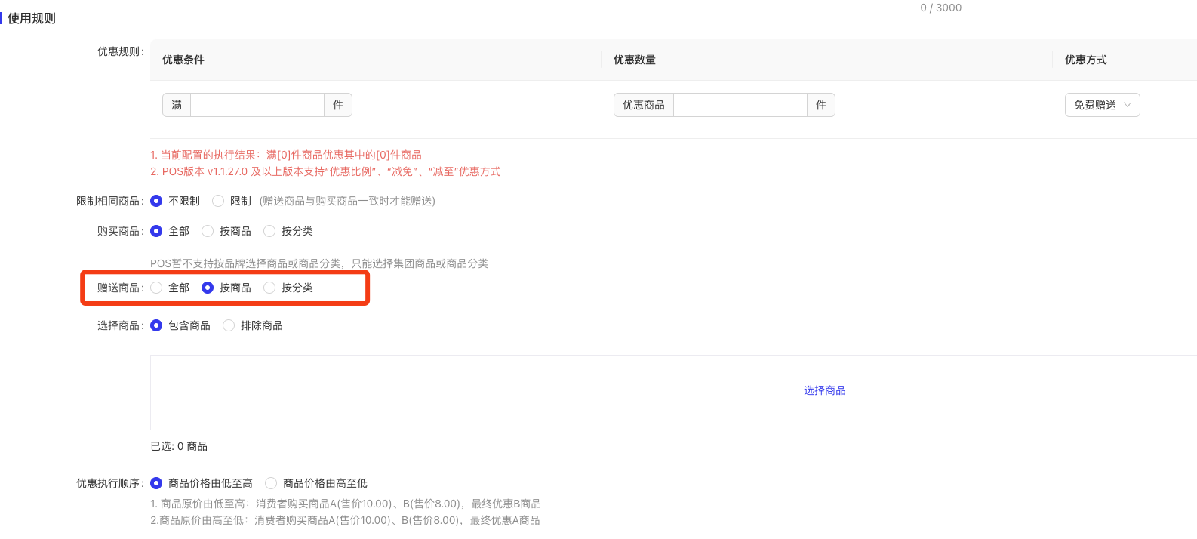Choose 商品价格由高至低 execution order
The width and height of the screenshot is (1197, 539).
(271, 483)
